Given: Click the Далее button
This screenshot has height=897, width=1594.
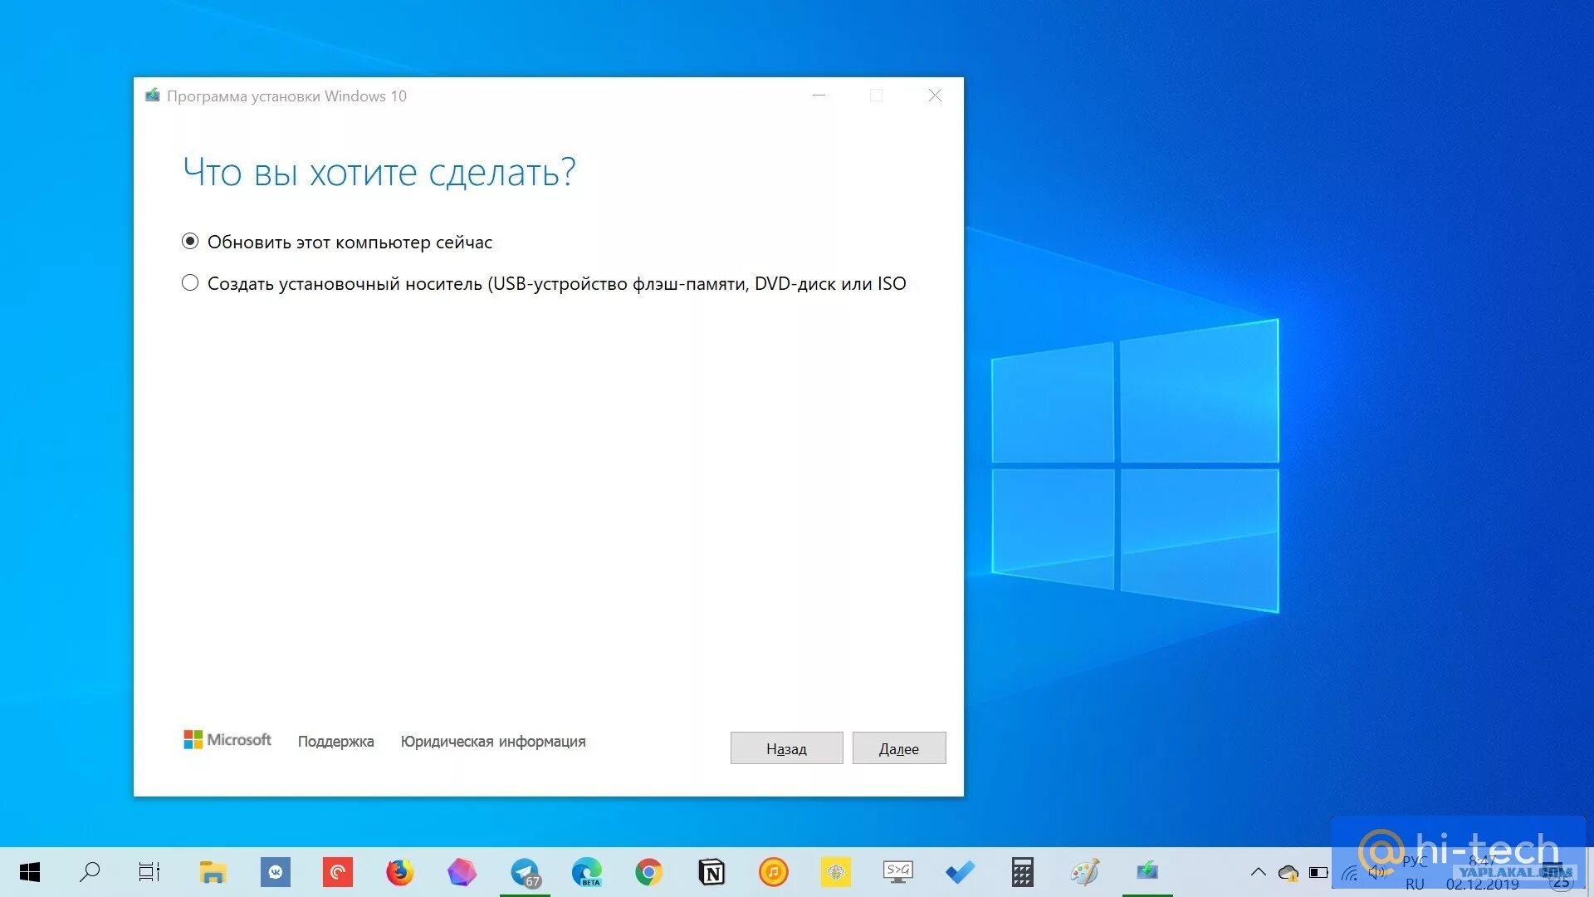Looking at the screenshot, I should pyautogui.click(x=898, y=748).
